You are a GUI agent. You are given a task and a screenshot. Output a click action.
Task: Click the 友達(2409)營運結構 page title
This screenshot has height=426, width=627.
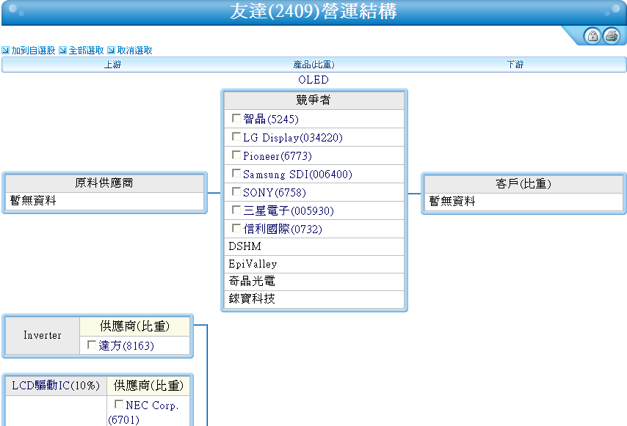click(x=313, y=11)
